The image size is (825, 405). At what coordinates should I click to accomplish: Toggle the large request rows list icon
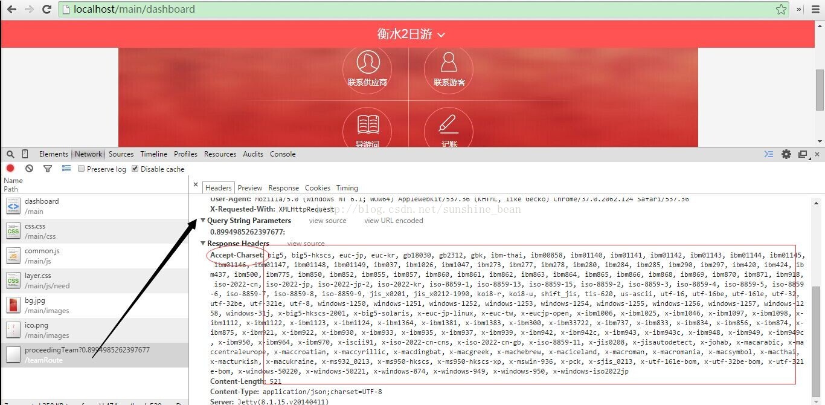tap(66, 169)
